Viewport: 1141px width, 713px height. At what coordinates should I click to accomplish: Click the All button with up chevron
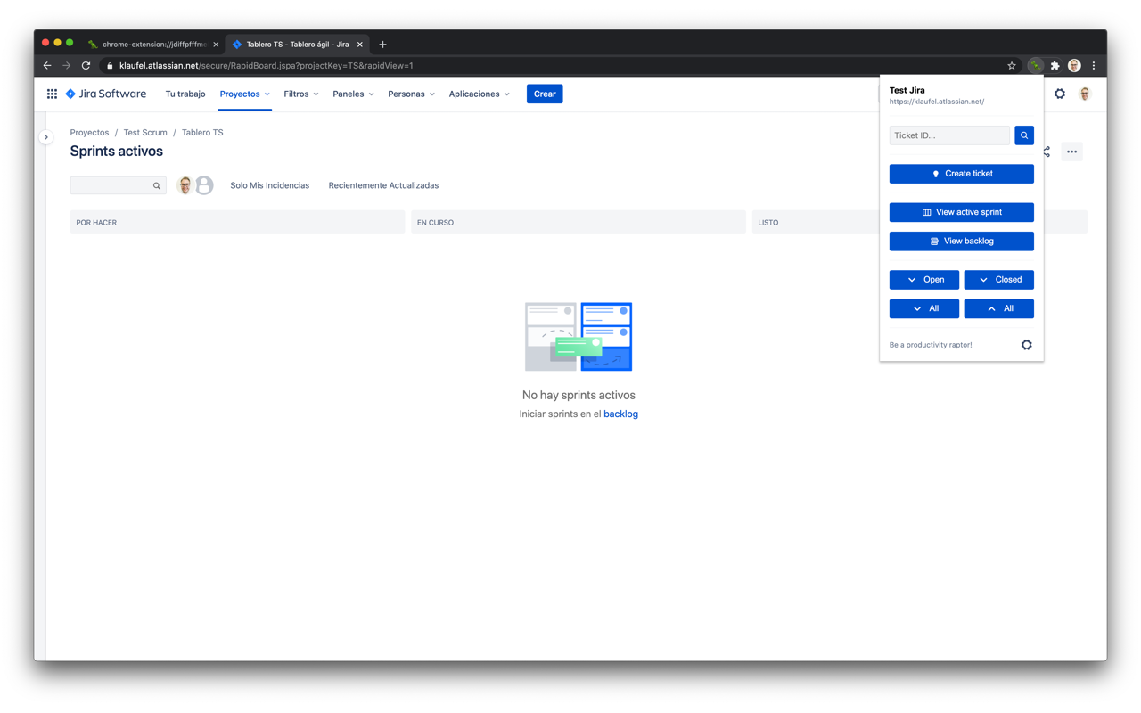click(999, 308)
